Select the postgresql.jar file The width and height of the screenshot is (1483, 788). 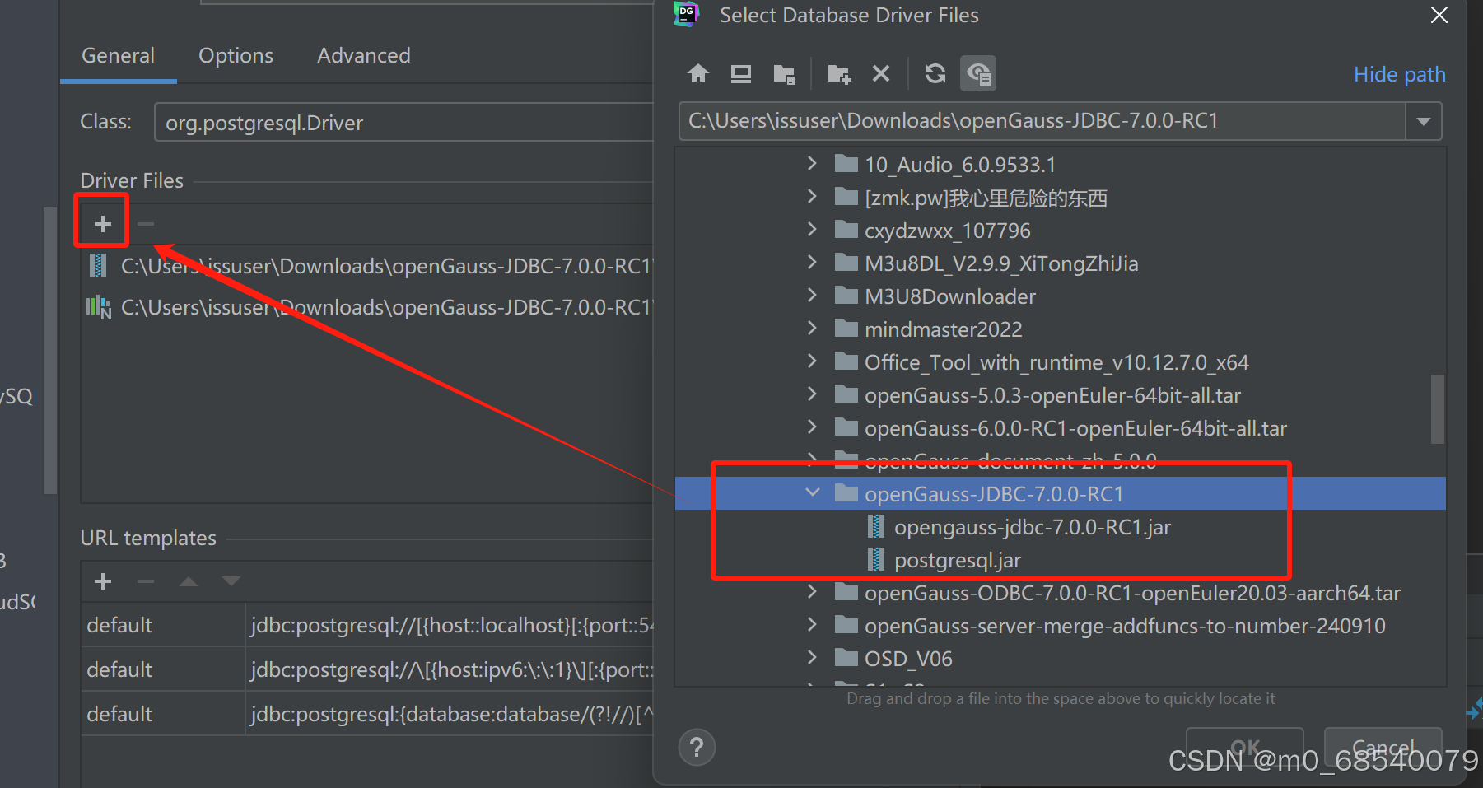pyautogui.click(x=957, y=559)
